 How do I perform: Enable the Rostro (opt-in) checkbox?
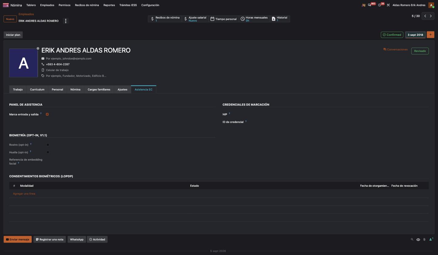[x=48, y=145]
